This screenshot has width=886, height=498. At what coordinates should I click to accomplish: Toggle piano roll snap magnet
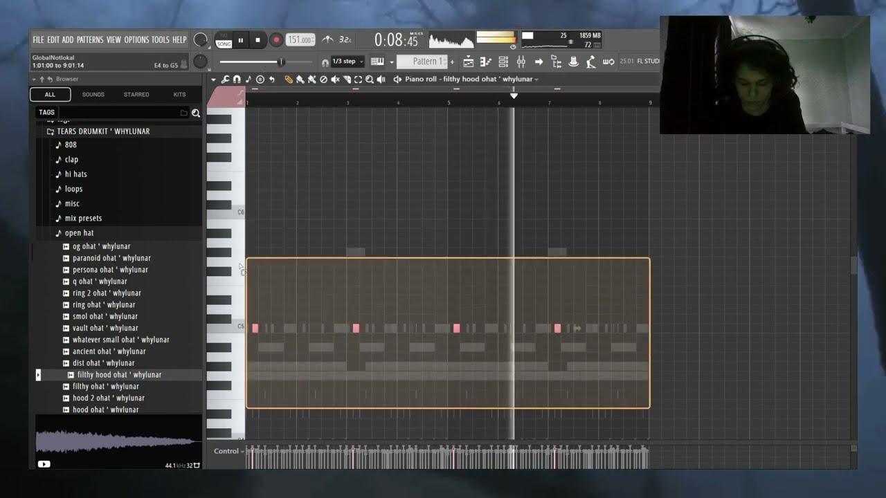(x=237, y=80)
